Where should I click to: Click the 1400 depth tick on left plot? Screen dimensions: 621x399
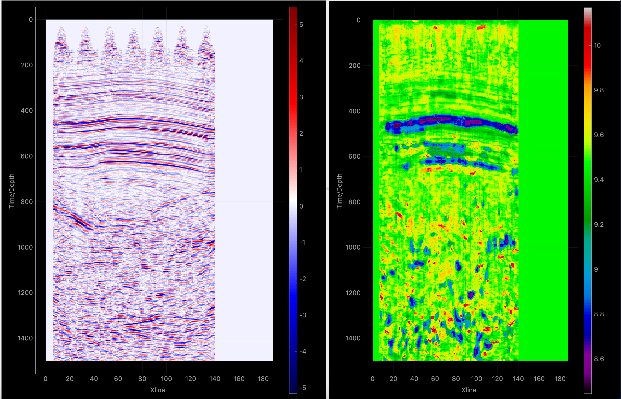[25, 338]
